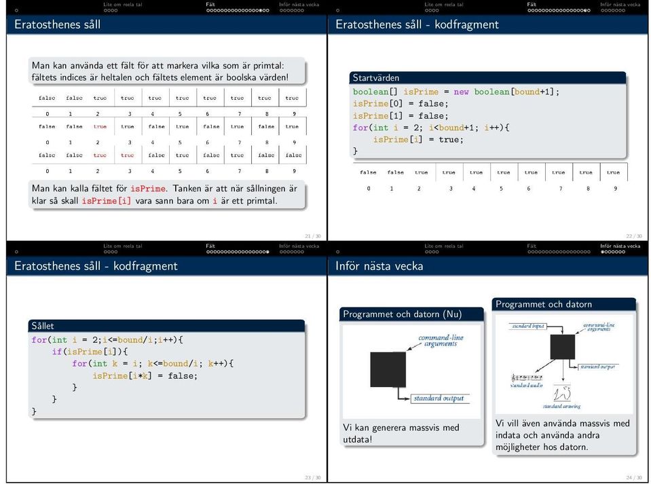Click the paragraph starting 'Man kan använda ett fält'
651x484 pixels.
(x=160, y=71)
